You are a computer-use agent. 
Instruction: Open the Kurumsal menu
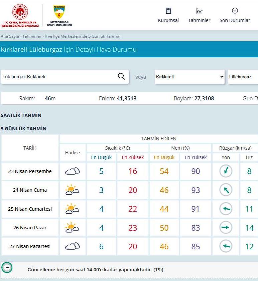168,15
